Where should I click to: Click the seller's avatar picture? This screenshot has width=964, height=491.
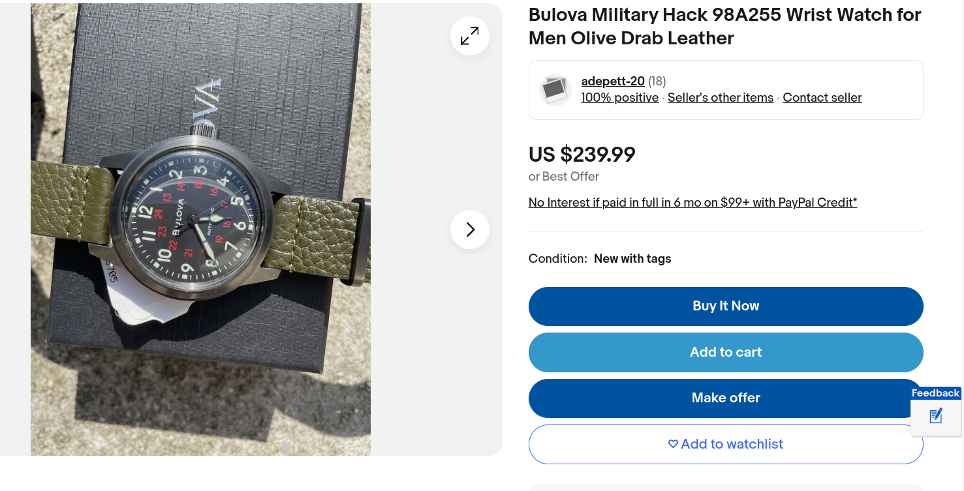[555, 90]
